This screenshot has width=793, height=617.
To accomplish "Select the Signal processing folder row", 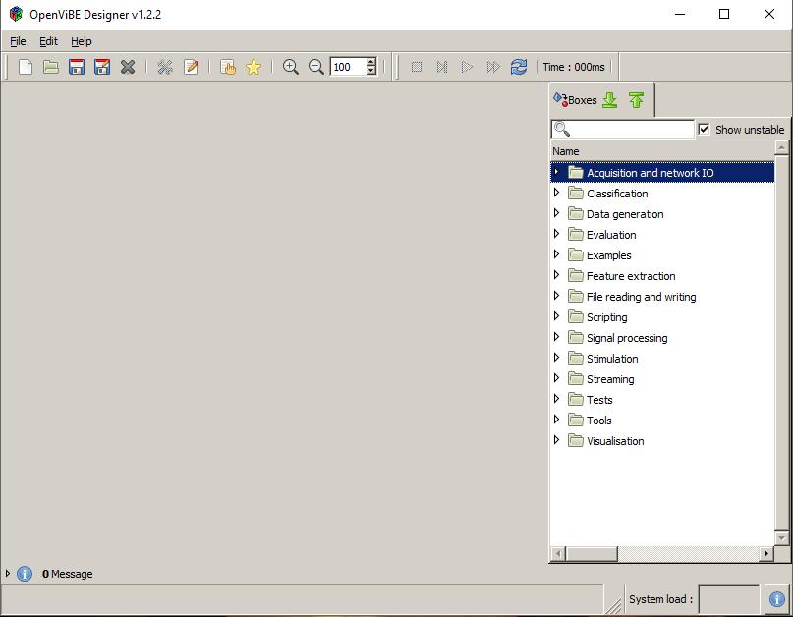I will tap(662, 338).
